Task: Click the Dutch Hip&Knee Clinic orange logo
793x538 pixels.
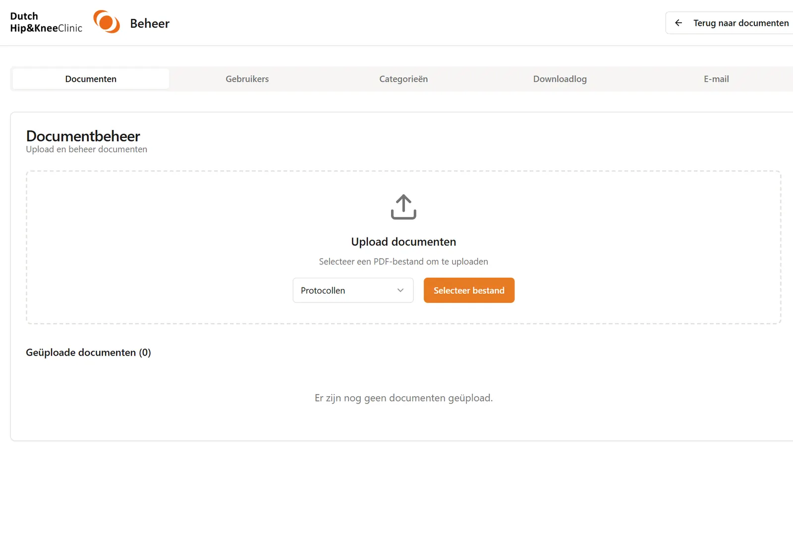Action: click(x=107, y=22)
